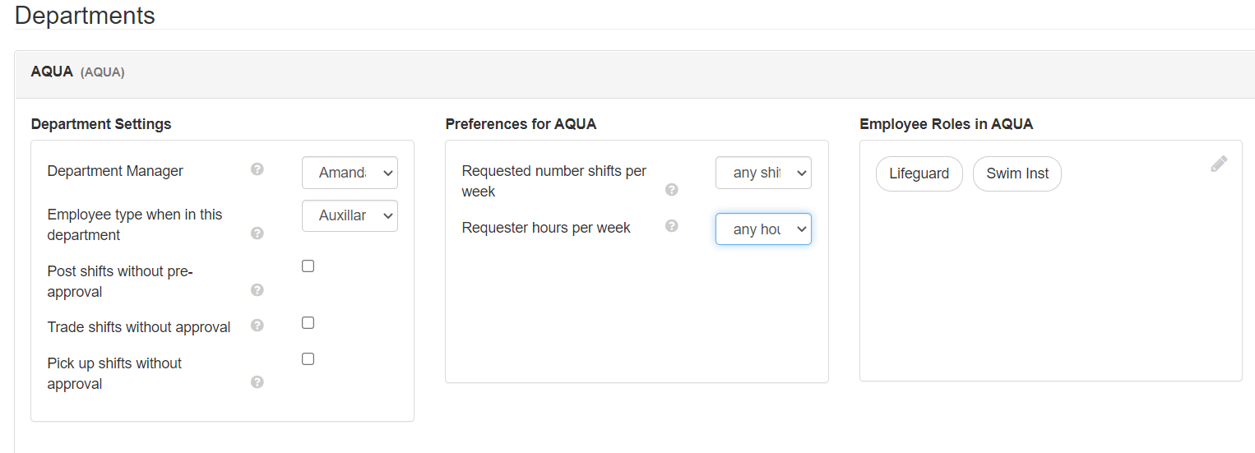Click help icon for Employee type setting
Screen dimensions: 1255x453
click(x=257, y=233)
